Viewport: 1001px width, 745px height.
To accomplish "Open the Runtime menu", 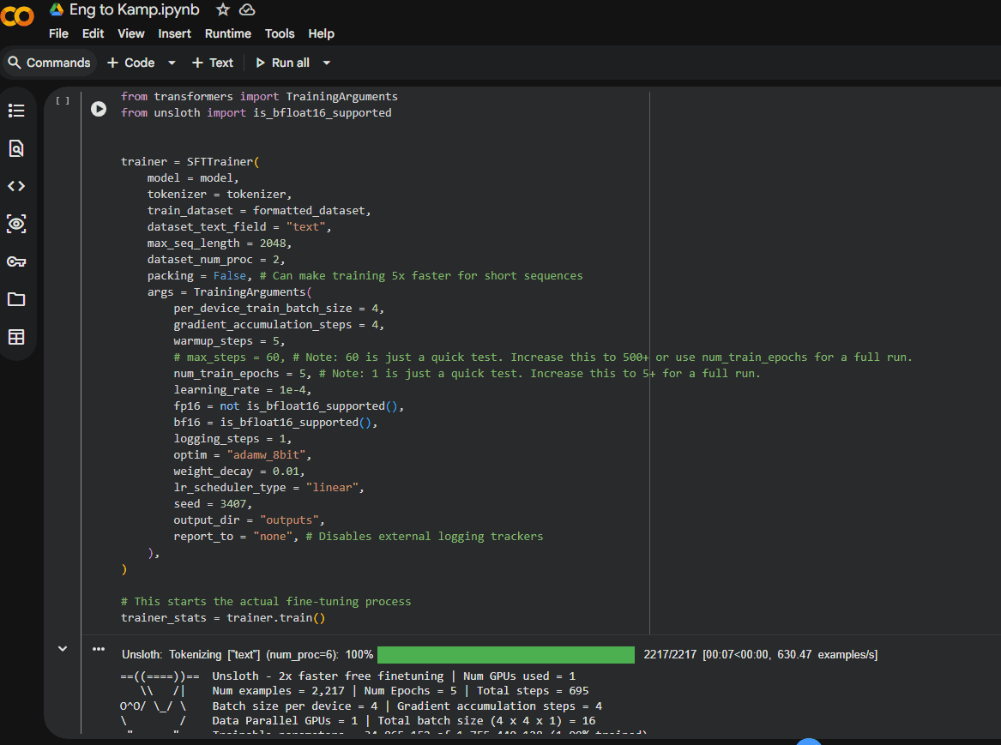I will click(x=228, y=33).
